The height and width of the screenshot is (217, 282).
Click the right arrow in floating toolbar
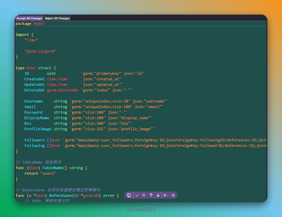click(x=172, y=195)
